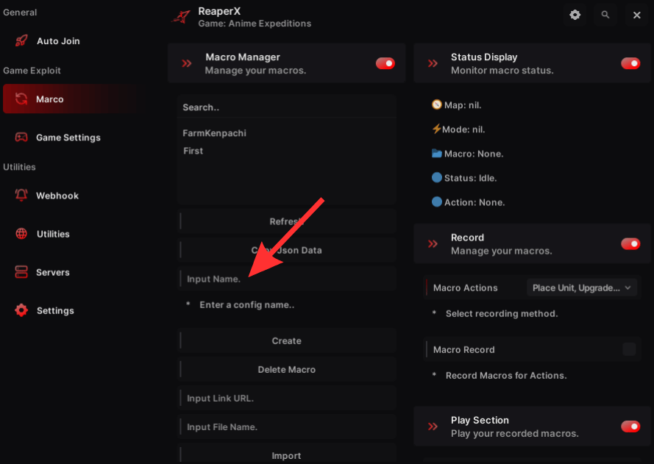
Task: Select the FarmKenpachi macro
Action: [x=214, y=133]
